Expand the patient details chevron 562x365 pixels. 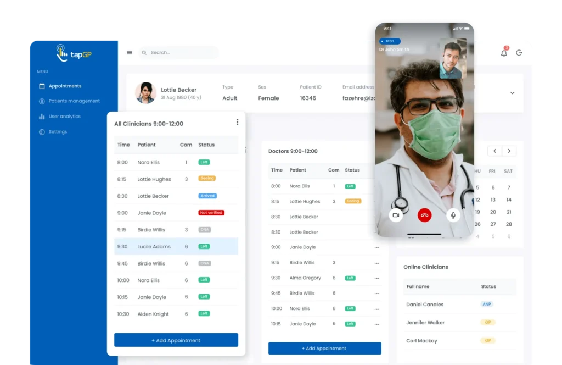[x=512, y=93]
